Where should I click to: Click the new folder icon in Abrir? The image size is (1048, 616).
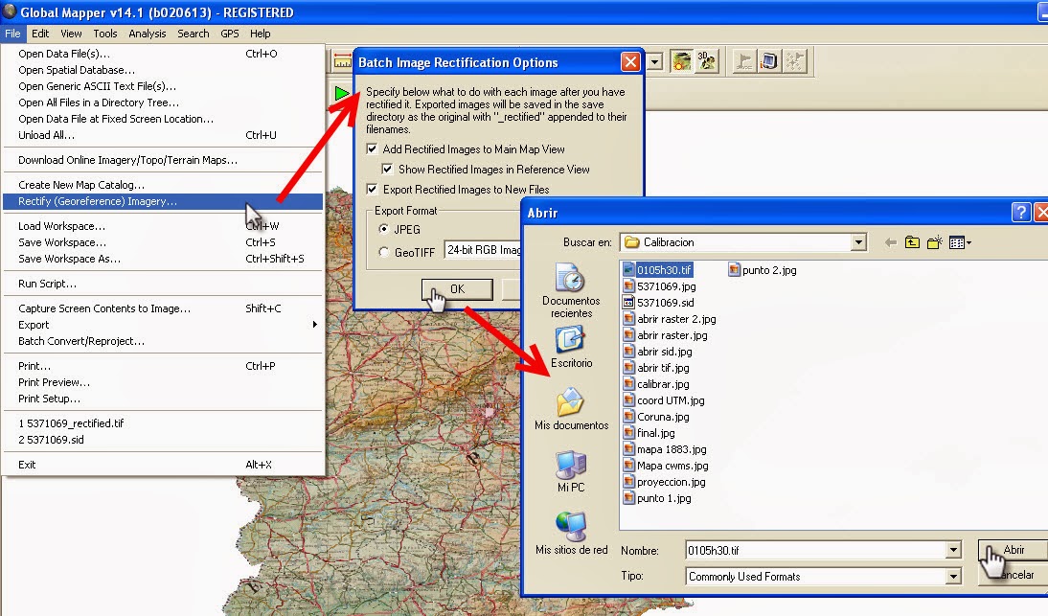934,242
